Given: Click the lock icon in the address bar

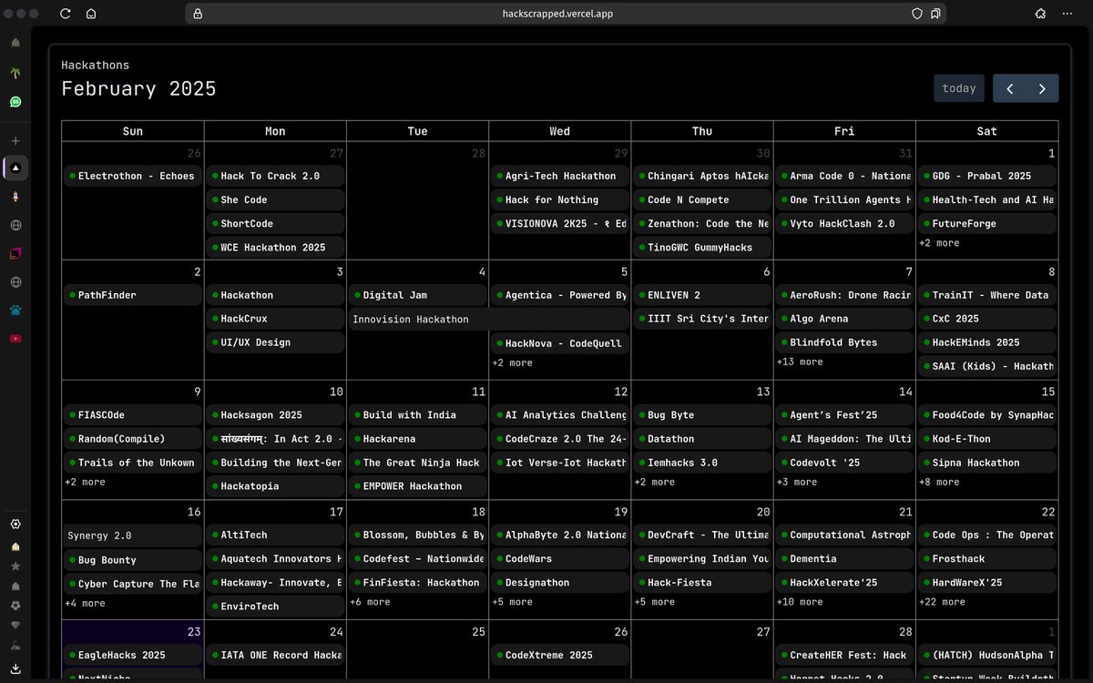Looking at the screenshot, I should pos(198,14).
